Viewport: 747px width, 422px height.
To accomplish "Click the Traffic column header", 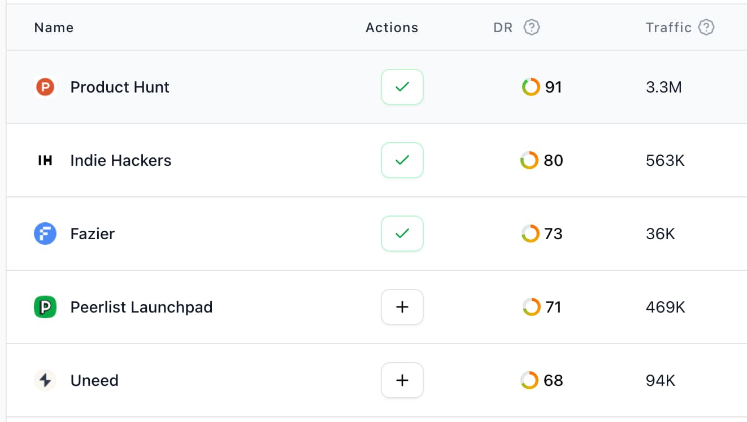I will [x=668, y=27].
